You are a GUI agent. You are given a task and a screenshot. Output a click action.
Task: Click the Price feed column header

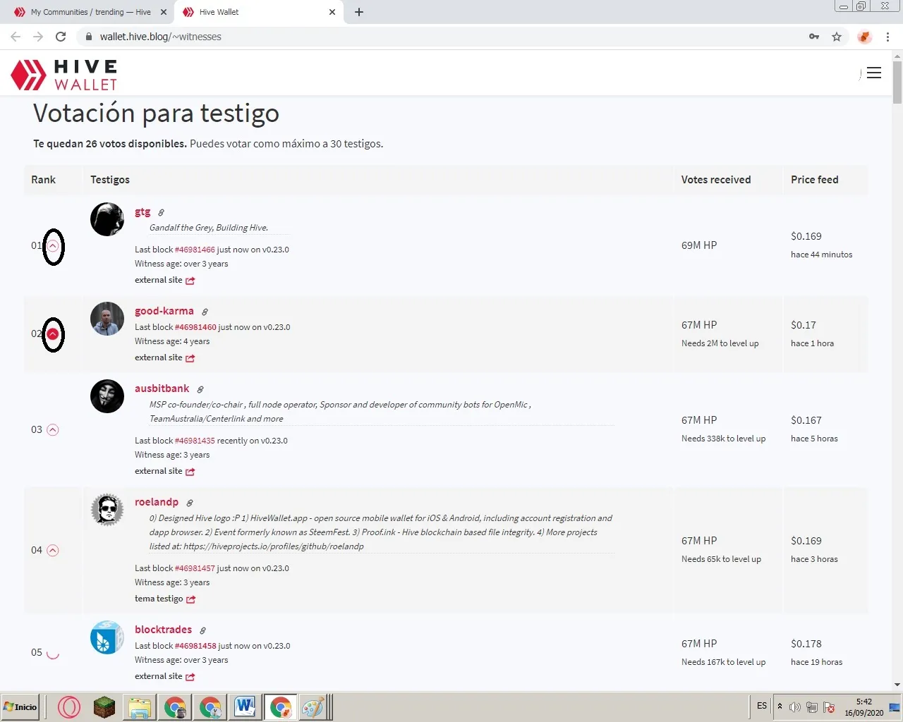pyautogui.click(x=815, y=180)
